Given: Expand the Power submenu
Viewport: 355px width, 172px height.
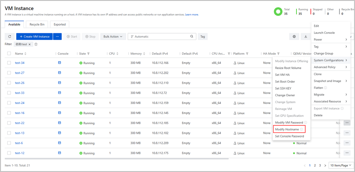Looking at the screenshot, I should [x=330, y=40].
